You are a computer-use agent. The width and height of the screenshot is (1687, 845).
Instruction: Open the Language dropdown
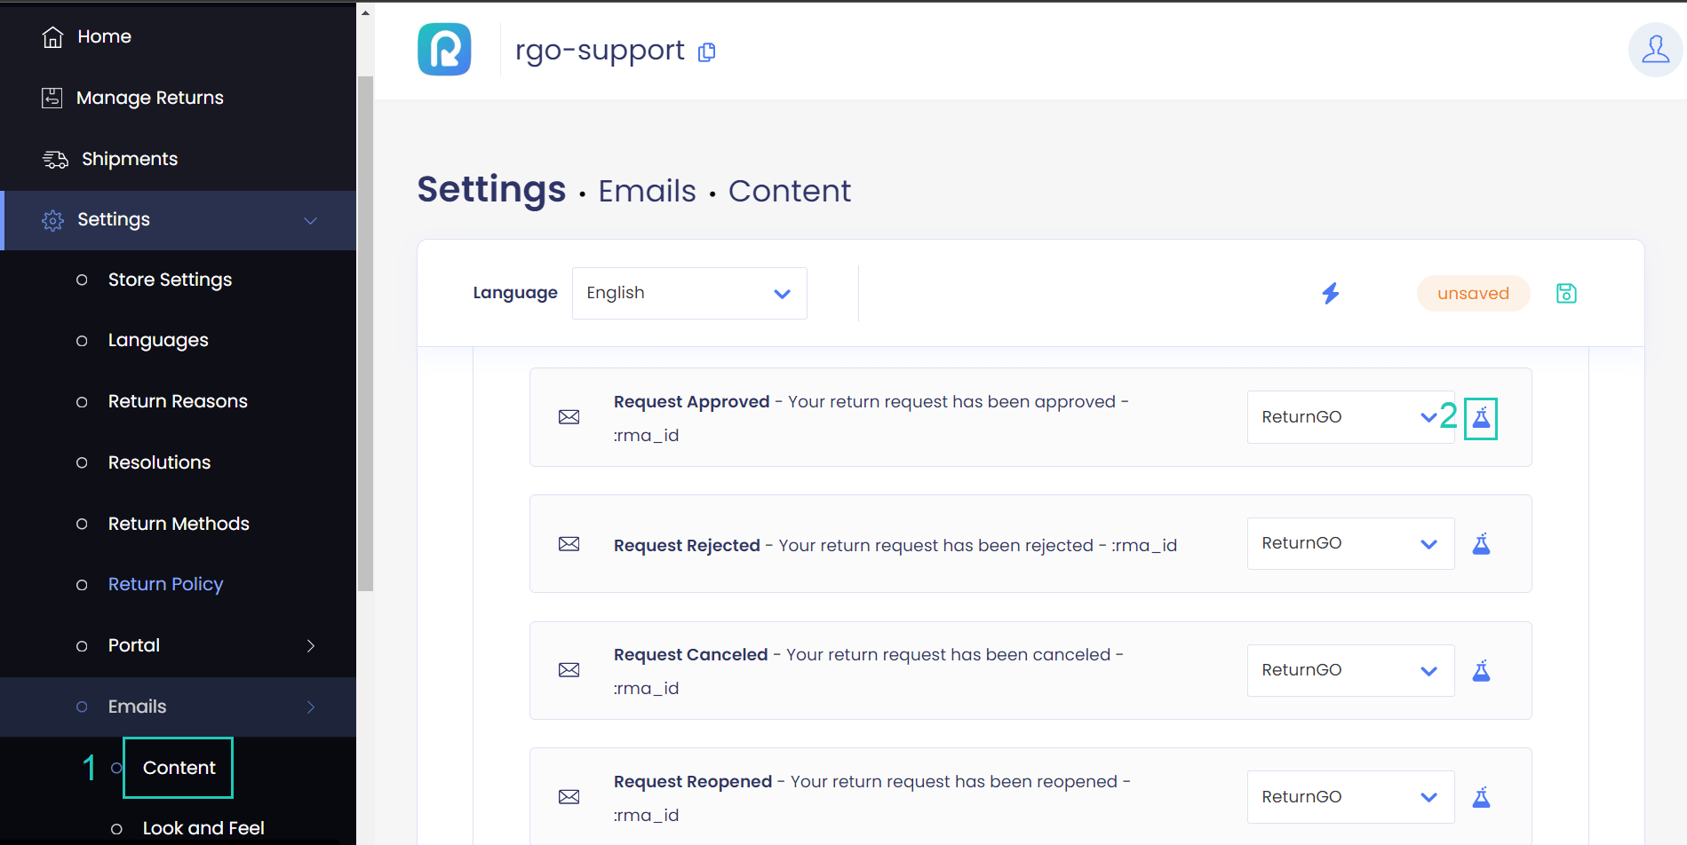click(689, 293)
